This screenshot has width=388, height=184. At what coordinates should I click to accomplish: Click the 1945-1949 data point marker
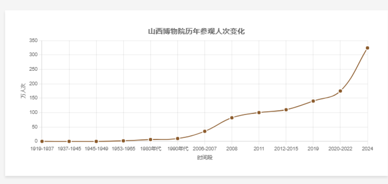(96, 142)
